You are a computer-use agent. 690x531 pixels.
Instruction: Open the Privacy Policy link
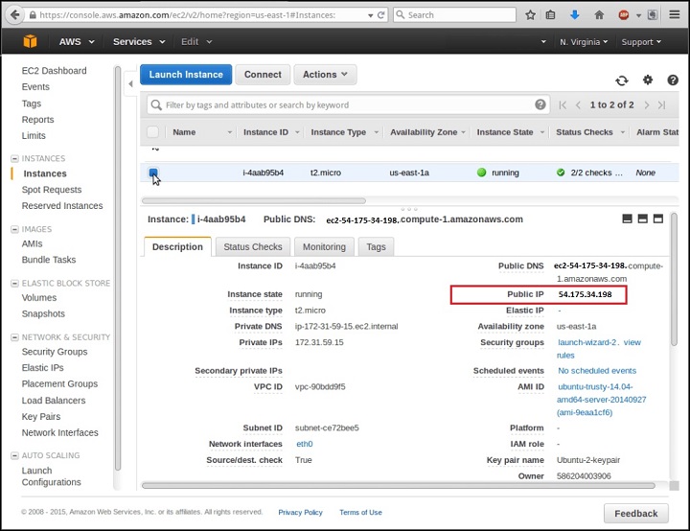point(300,513)
